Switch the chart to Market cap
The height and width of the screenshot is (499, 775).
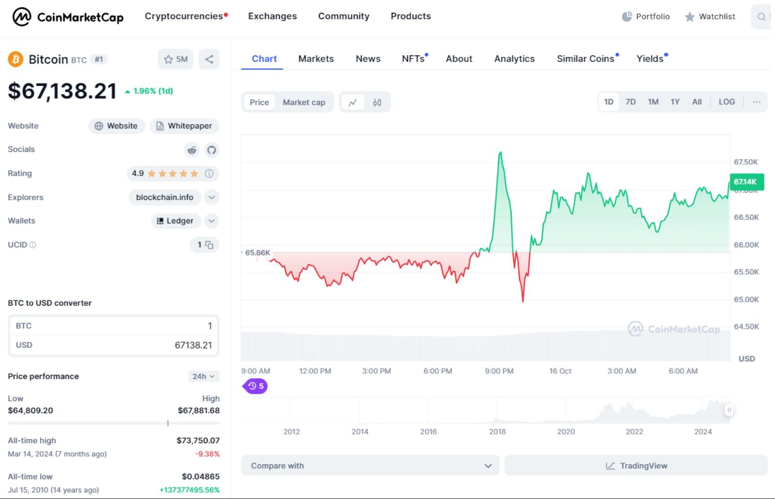(304, 102)
